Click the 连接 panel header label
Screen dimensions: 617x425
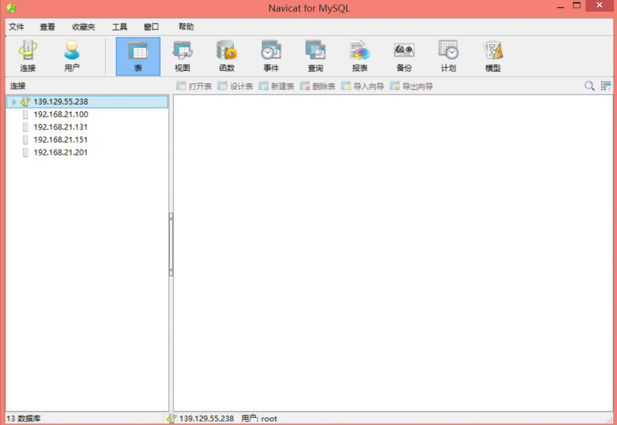coord(17,85)
